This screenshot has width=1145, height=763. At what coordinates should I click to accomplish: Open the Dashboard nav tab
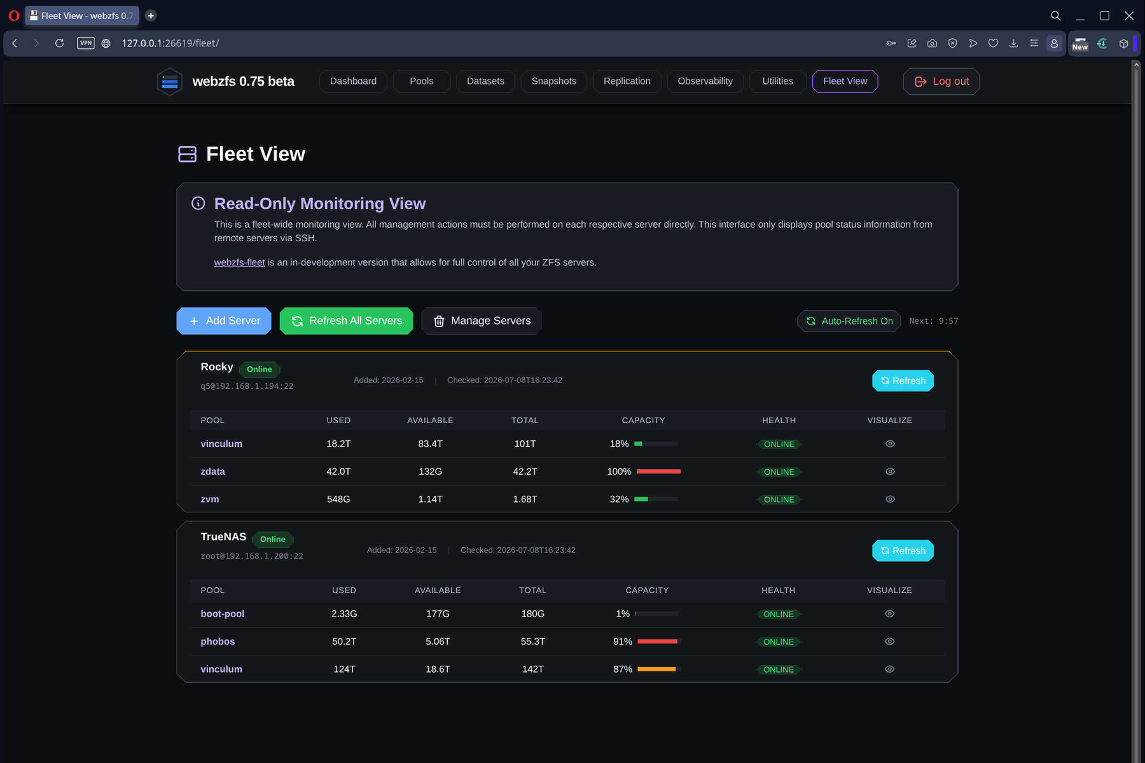pos(353,81)
